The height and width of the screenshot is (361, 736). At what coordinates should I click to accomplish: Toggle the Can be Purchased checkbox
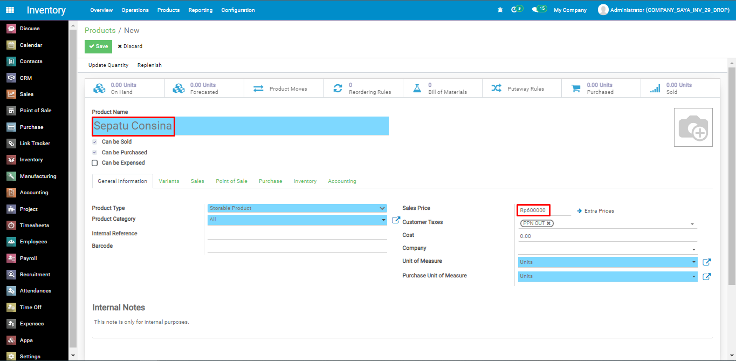pos(95,153)
